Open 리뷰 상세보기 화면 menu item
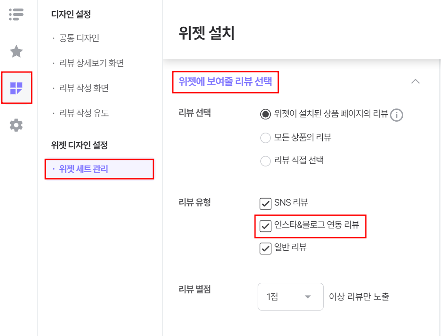Viewport: 441px width, 336px height. pyautogui.click(x=91, y=63)
